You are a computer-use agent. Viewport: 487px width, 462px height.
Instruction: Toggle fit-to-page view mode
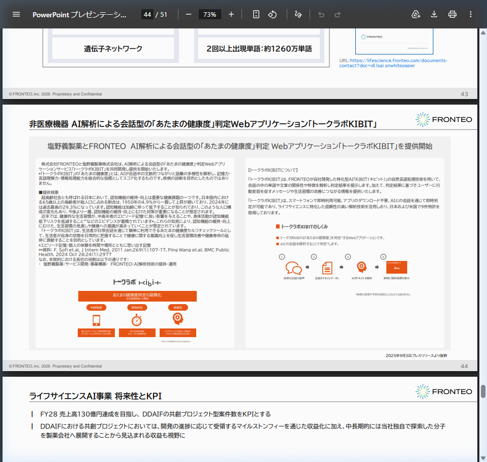click(x=255, y=14)
